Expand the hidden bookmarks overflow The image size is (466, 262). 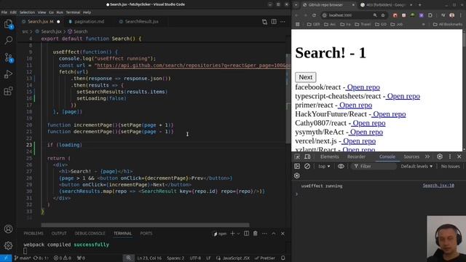(x=423, y=24)
